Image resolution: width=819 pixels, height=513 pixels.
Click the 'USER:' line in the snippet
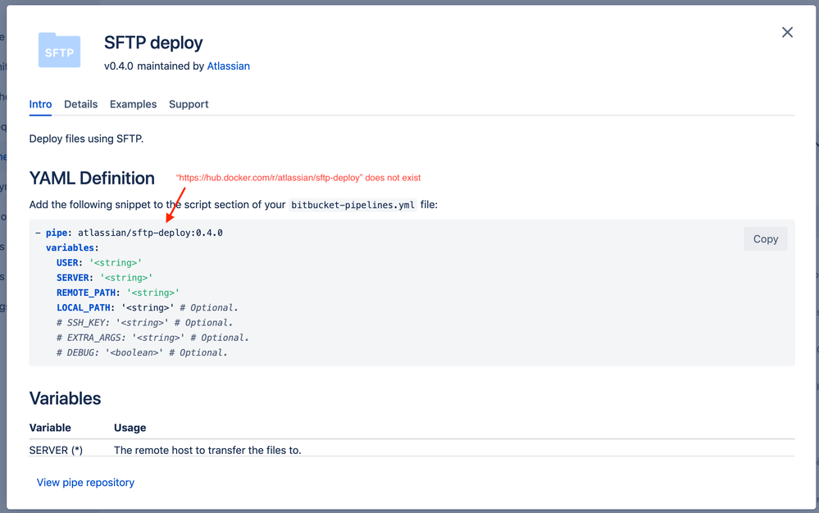99,263
